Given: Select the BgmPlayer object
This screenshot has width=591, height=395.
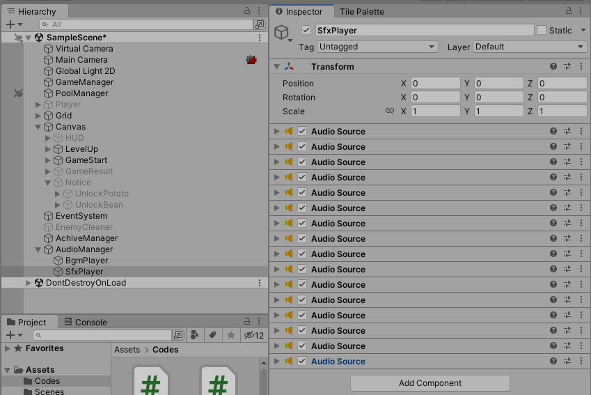Looking at the screenshot, I should (x=87, y=261).
